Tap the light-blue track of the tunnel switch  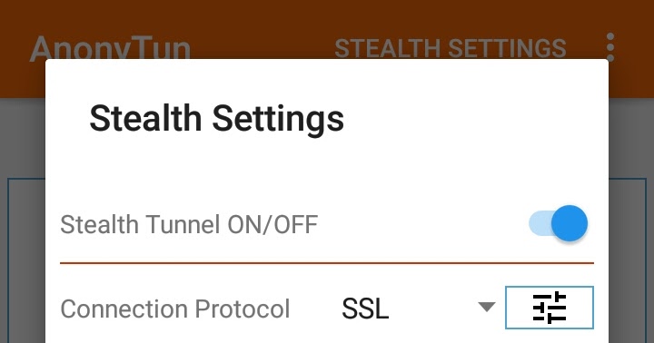pos(539,223)
